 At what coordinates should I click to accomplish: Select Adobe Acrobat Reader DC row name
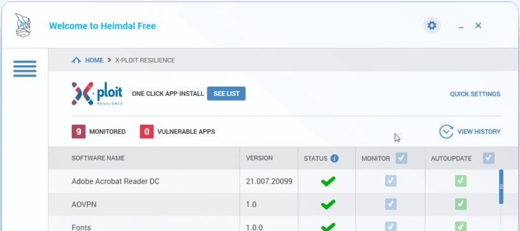[115, 181]
